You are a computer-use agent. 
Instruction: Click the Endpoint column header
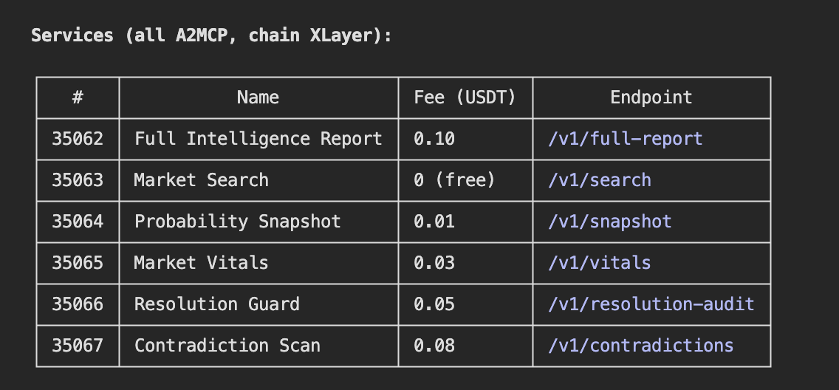tap(651, 97)
